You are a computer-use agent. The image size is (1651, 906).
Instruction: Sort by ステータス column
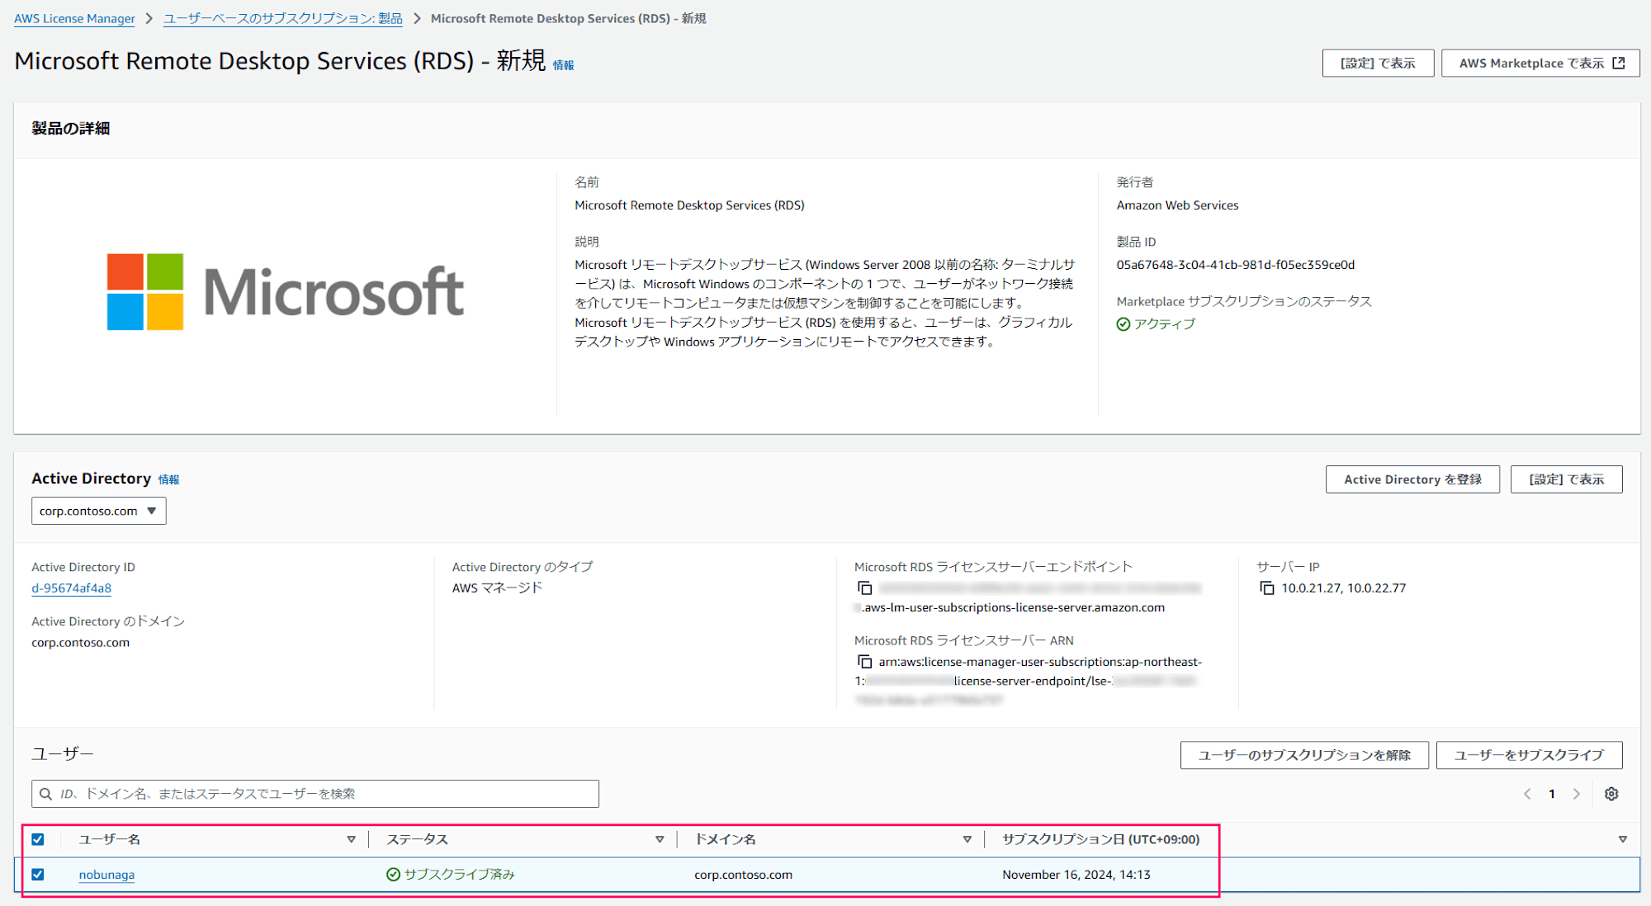660,839
